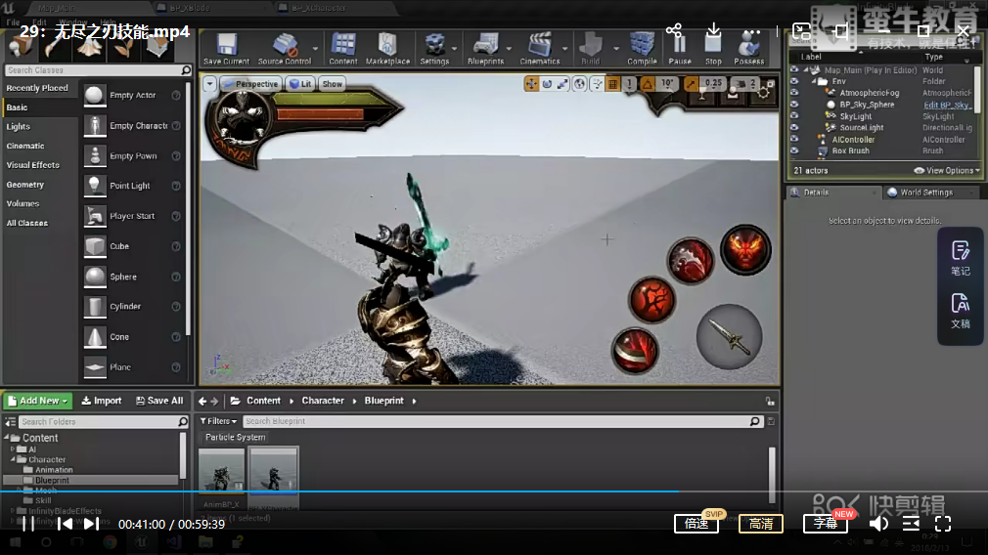The height and width of the screenshot is (555, 988).
Task: Click the video share icon
Action: tap(674, 30)
